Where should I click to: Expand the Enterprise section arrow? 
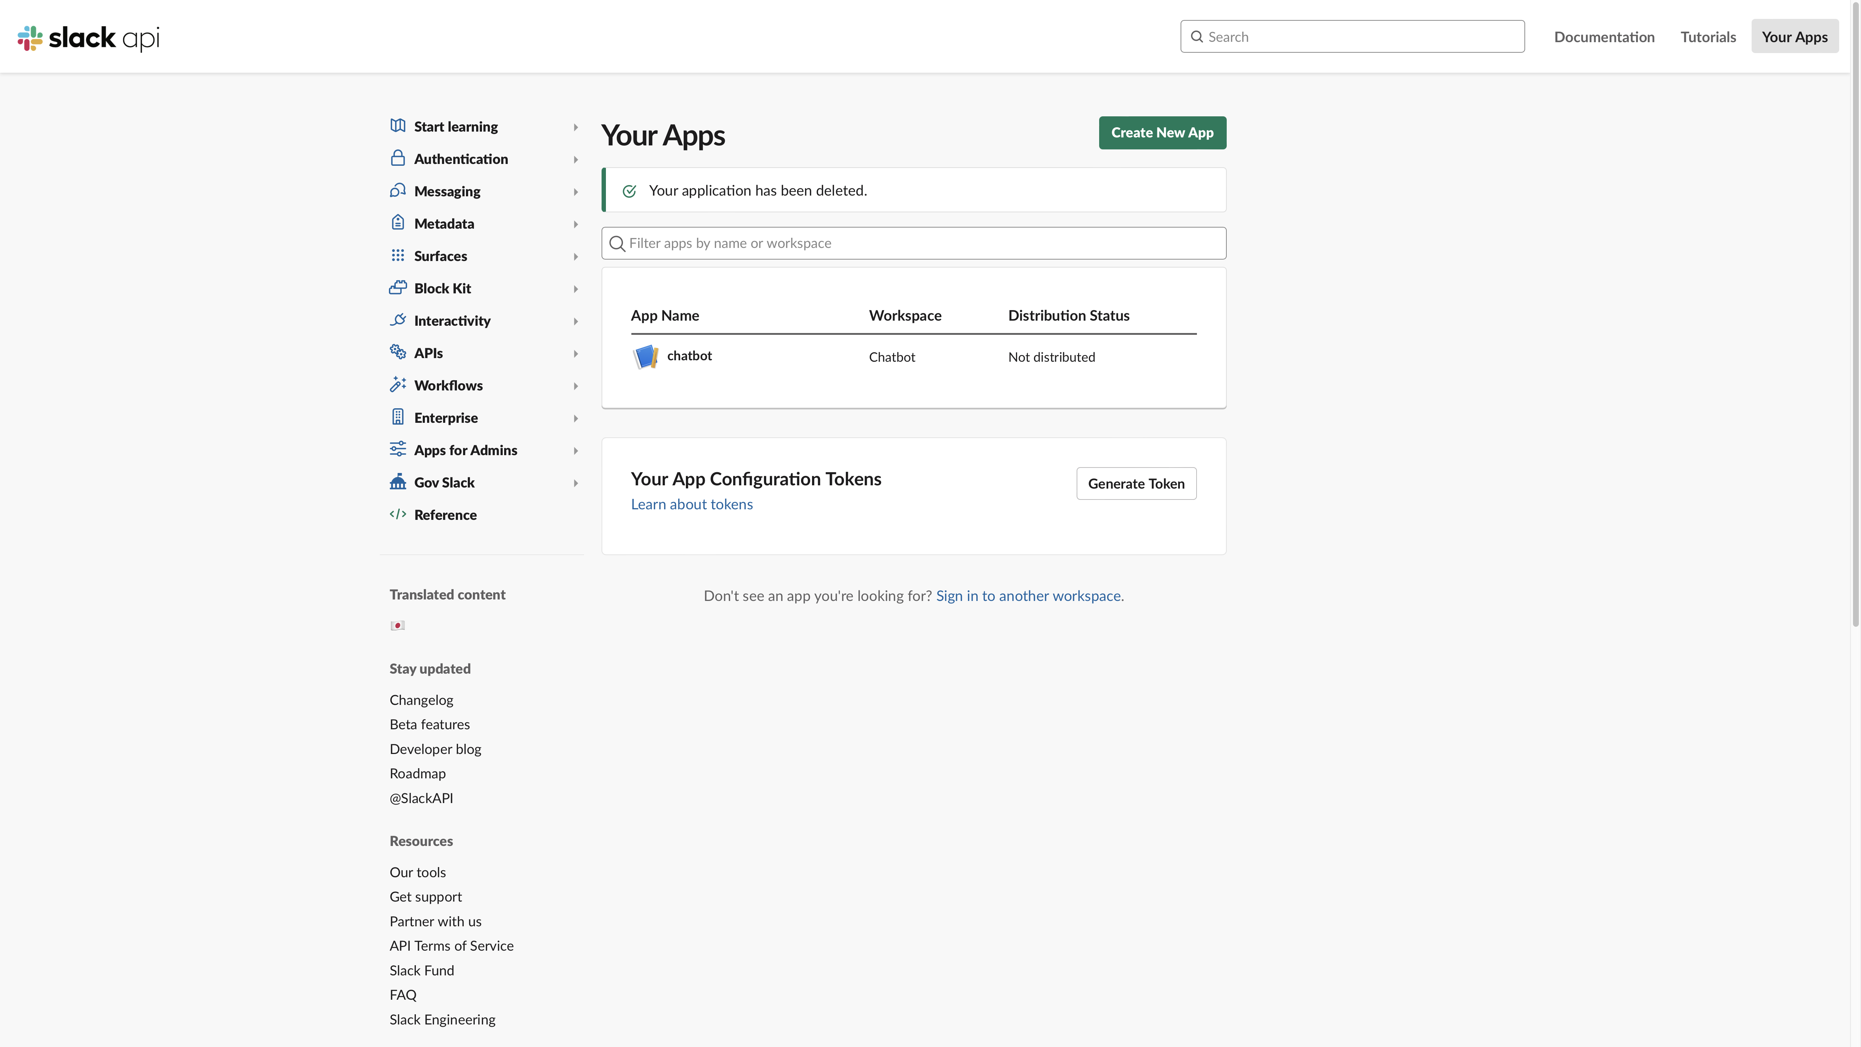coord(576,418)
